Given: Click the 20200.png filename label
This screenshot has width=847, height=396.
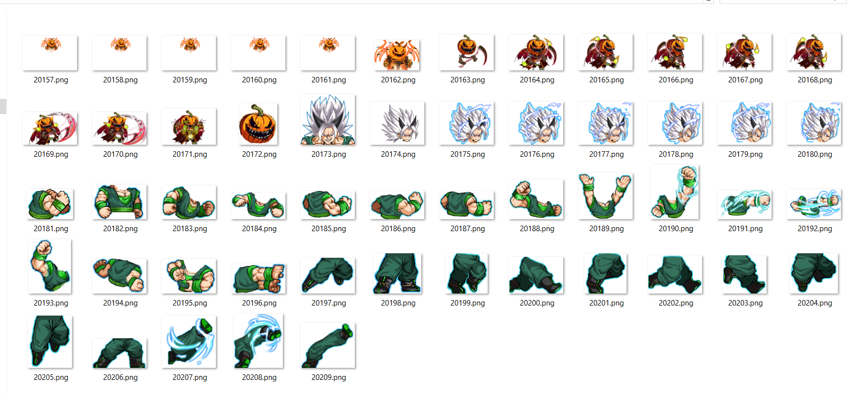Looking at the screenshot, I should coord(536,303).
